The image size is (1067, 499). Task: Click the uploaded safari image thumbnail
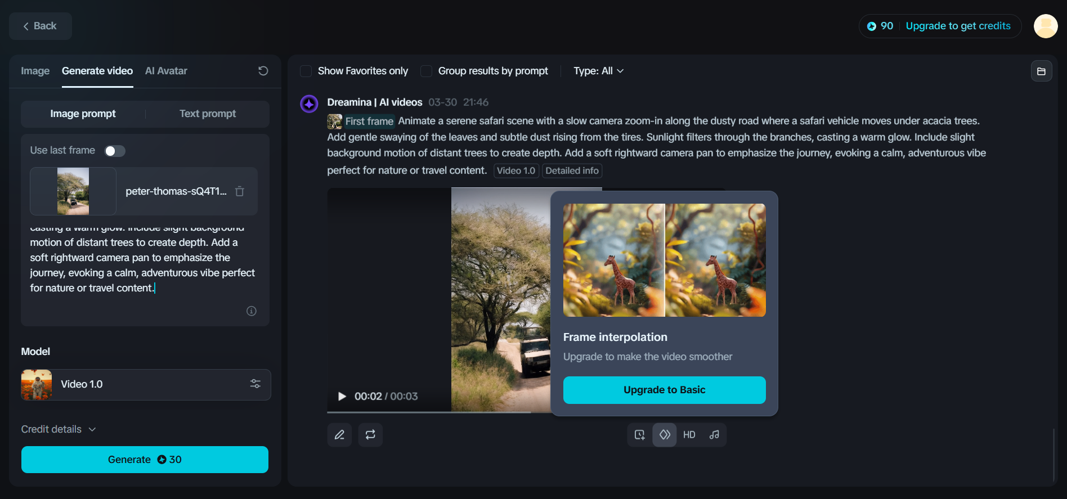click(73, 191)
